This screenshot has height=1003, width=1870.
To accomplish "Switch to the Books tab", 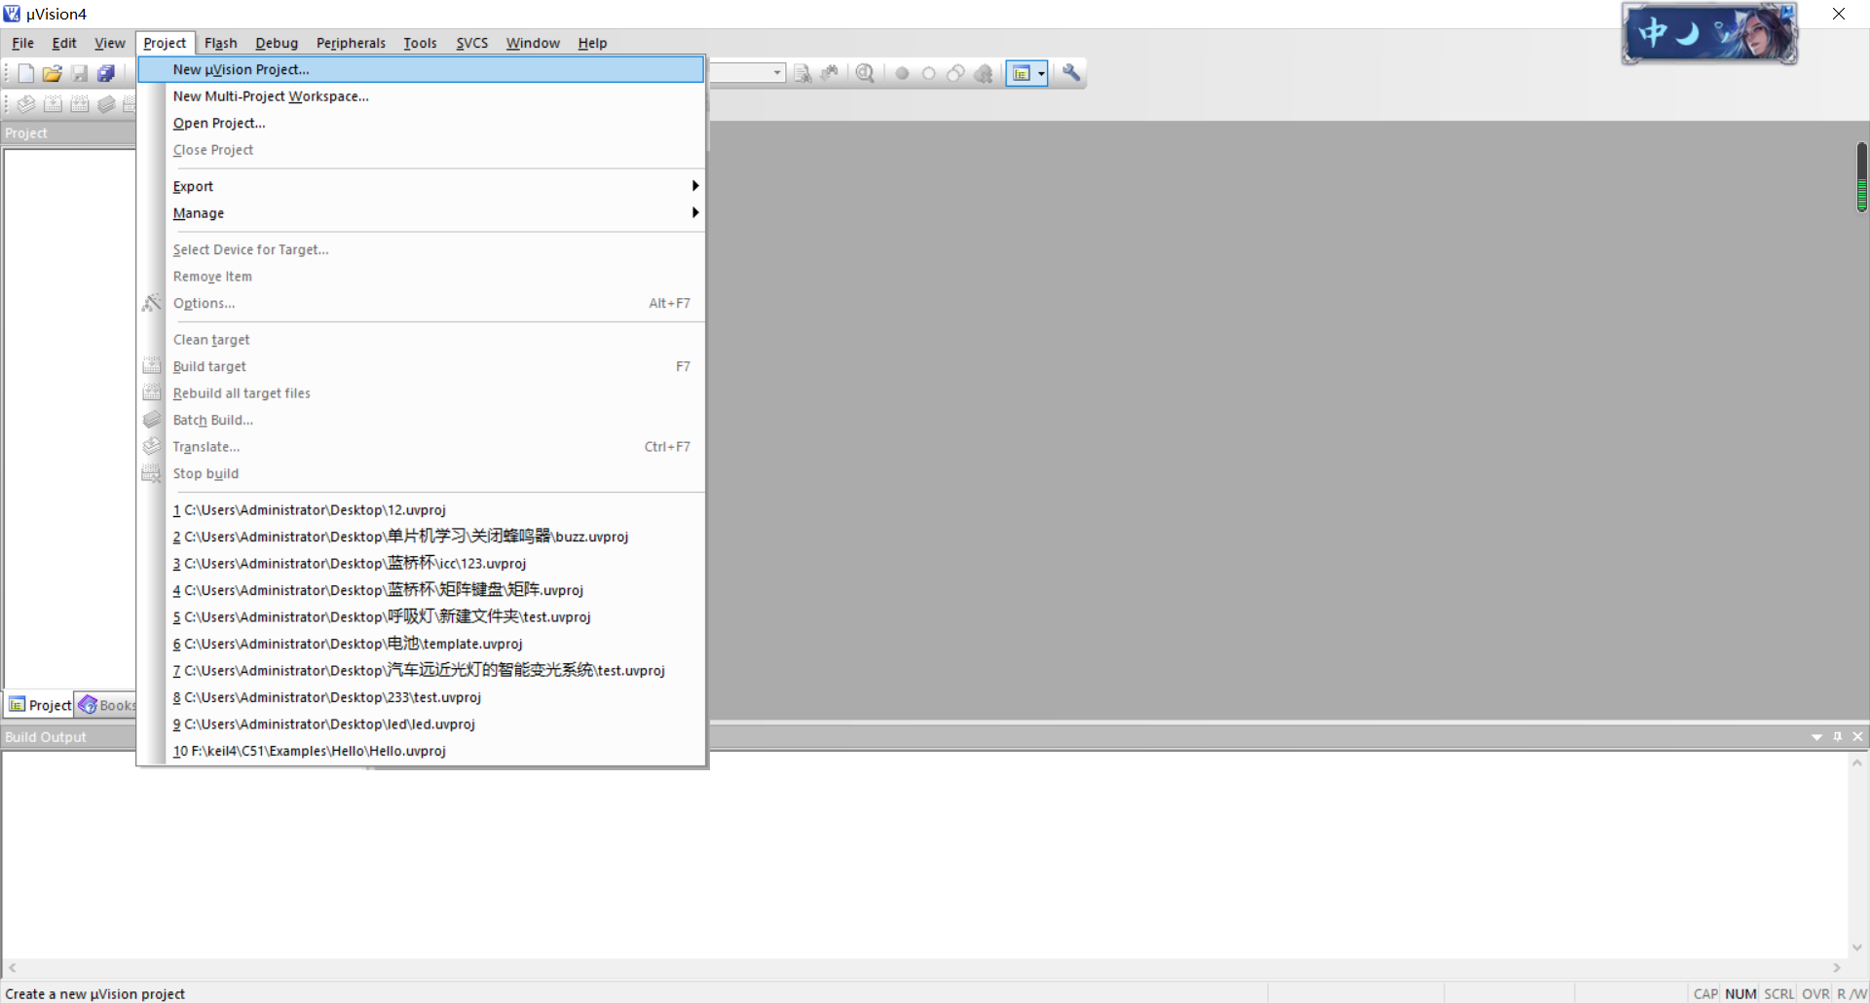I will tap(107, 704).
